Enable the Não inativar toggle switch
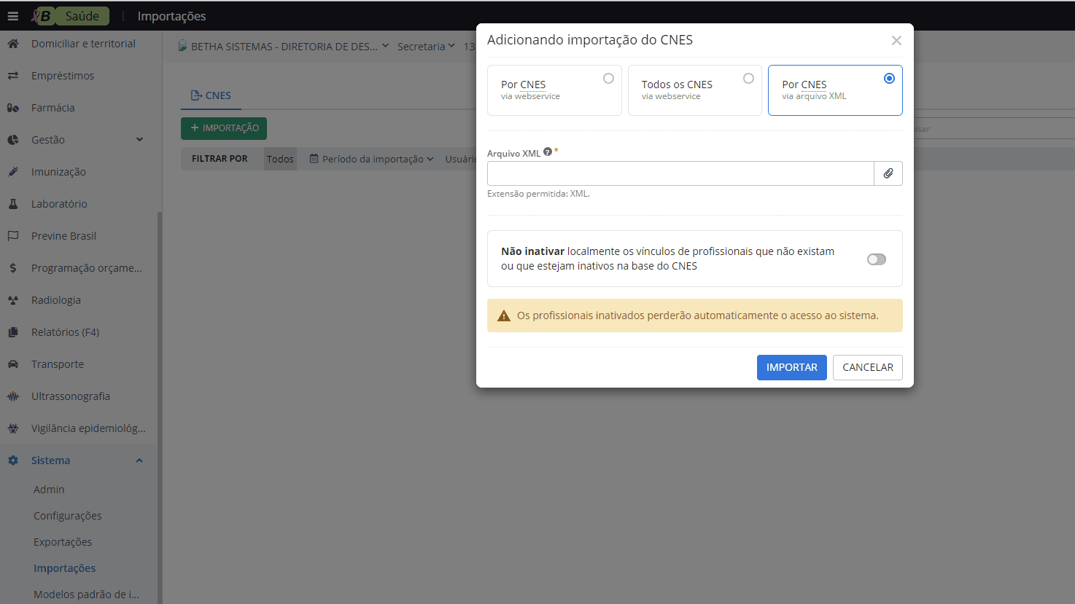The image size is (1075, 604). click(876, 259)
